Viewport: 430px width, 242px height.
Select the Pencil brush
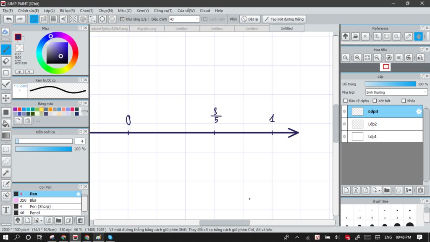click(47, 213)
